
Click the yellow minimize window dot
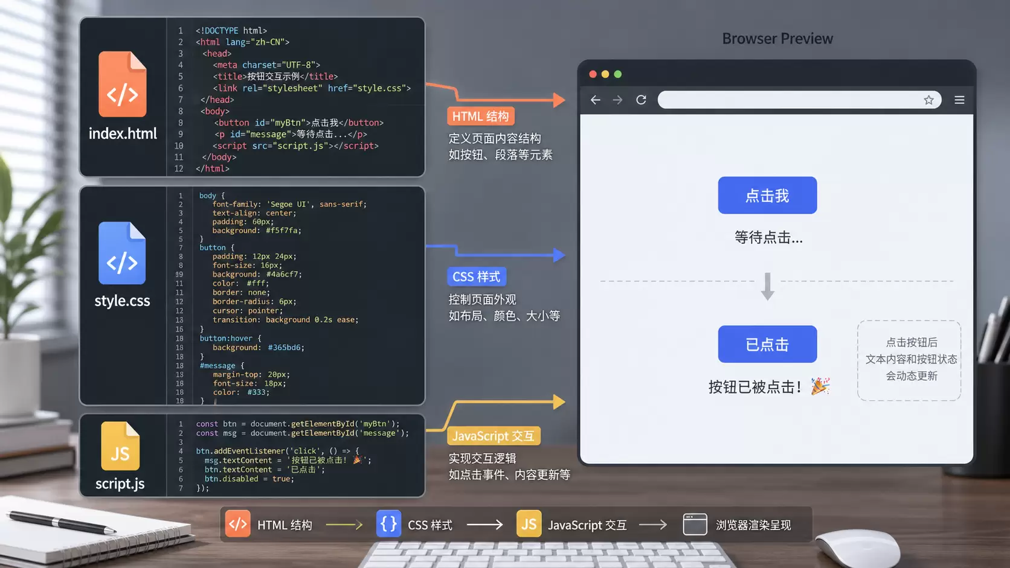click(x=605, y=74)
